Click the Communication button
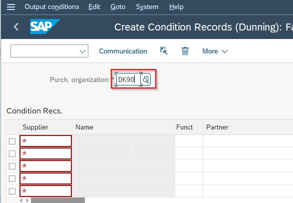Screen dimensions: 293x203 click(123, 51)
